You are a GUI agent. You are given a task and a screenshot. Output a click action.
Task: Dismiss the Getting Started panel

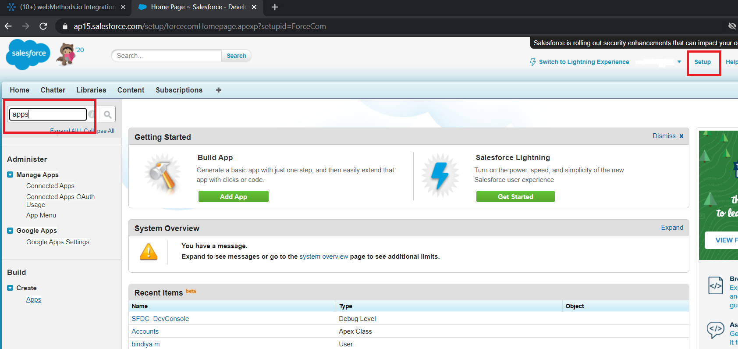point(664,136)
